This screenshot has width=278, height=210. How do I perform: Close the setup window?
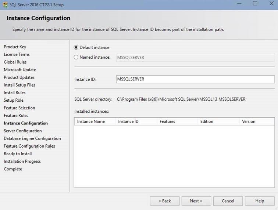tap(271, 3)
